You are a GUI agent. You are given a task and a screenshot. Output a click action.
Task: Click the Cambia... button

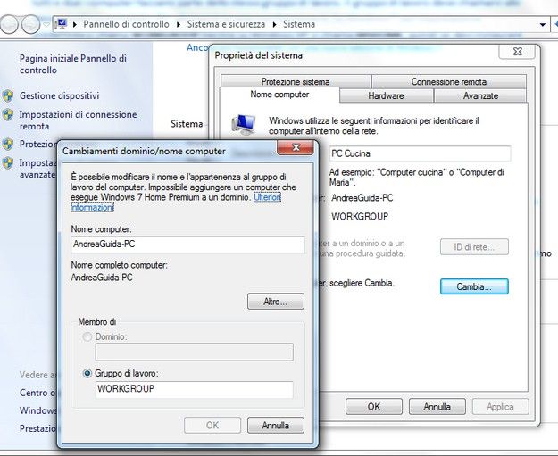[x=473, y=286]
